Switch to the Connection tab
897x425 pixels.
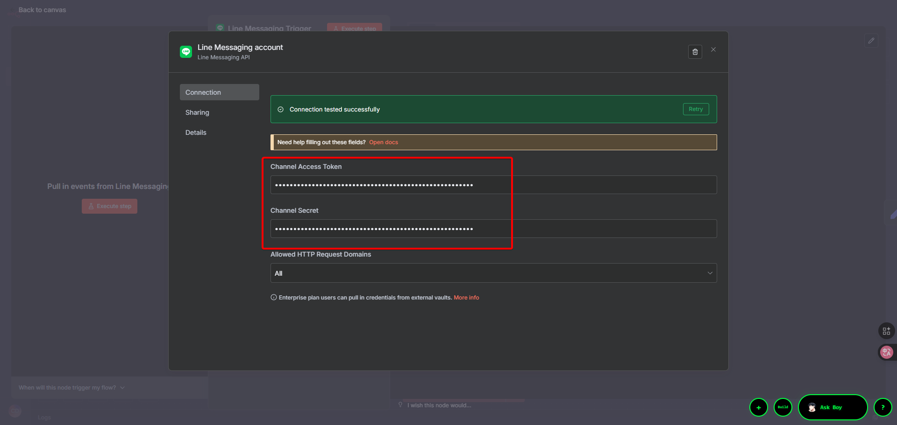coord(219,92)
